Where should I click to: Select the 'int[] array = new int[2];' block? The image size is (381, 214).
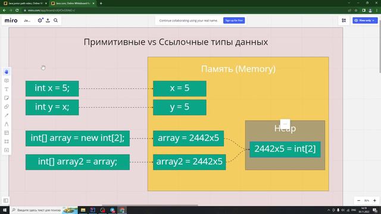tap(77, 139)
